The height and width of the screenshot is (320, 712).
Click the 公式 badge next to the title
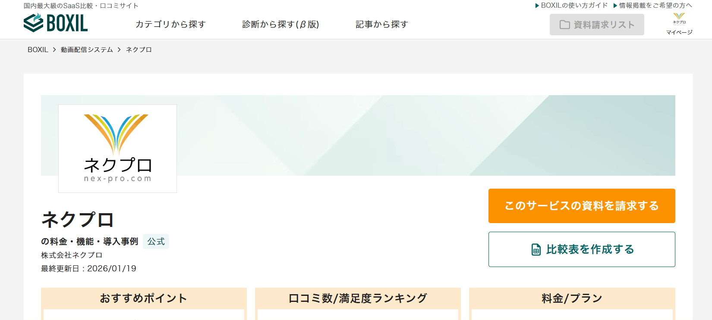(156, 242)
